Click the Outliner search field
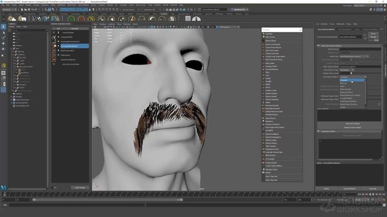 pyautogui.click(x=29, y=30)
